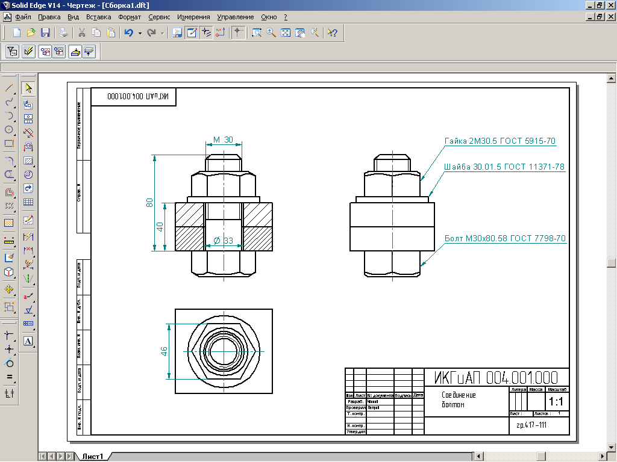Screen dimensions: 617x462
Task: Open the Вставка menu
Action: pyautogui.click(x=98, y=17)
